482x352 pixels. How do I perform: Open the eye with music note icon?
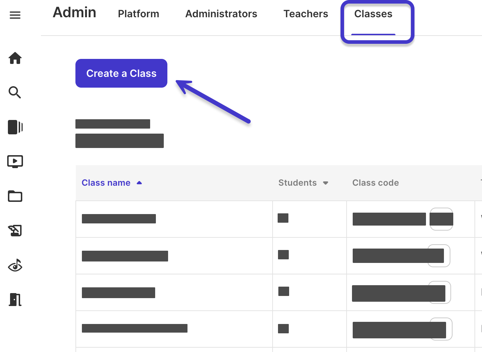point(15,265)
